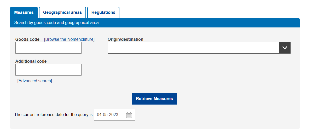
Task: Focus the Additional code text box
Action: click(x=48, y=70)
